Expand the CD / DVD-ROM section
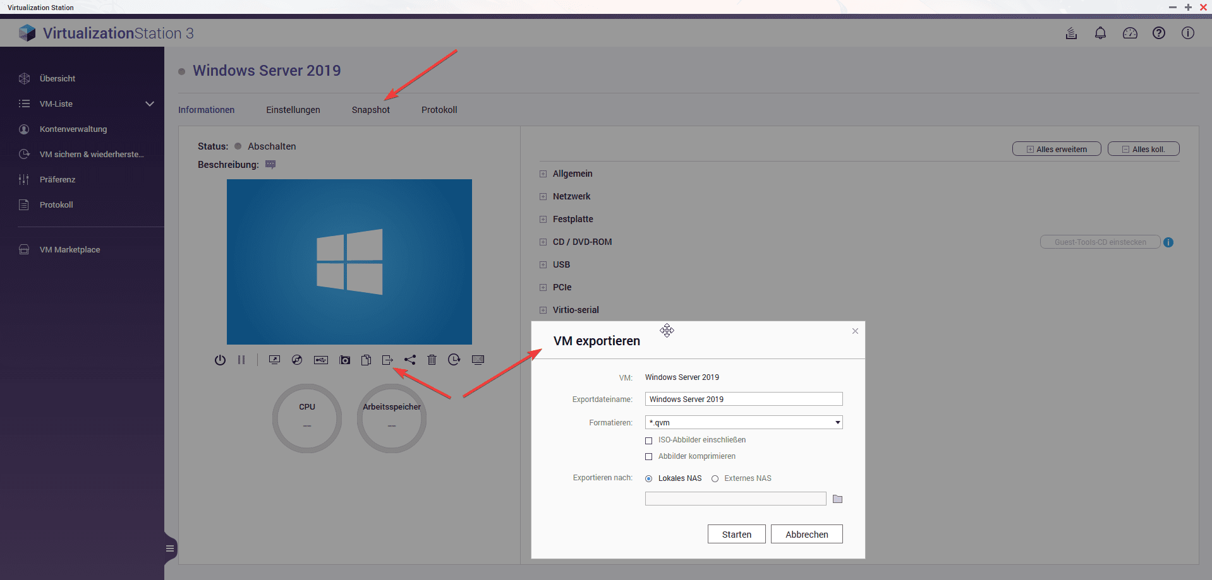The height and width of the screenshot is (580, 1212). [543, 242]
